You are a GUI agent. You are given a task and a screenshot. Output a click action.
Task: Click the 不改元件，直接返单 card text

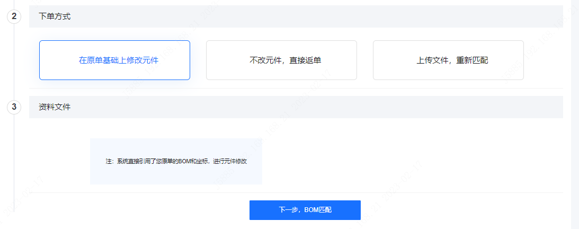click(x=285, y=60)
